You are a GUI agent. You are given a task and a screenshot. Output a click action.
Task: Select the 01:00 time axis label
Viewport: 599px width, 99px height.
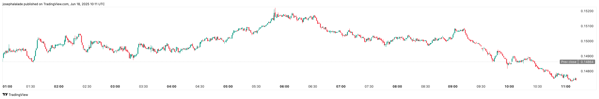pyautogui.click(x=7, y=87)
